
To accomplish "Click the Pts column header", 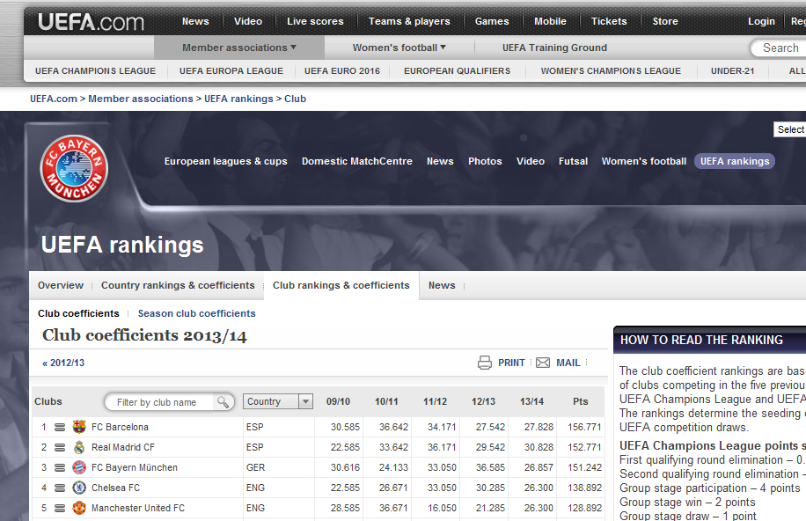I will (x=581, y=401).
